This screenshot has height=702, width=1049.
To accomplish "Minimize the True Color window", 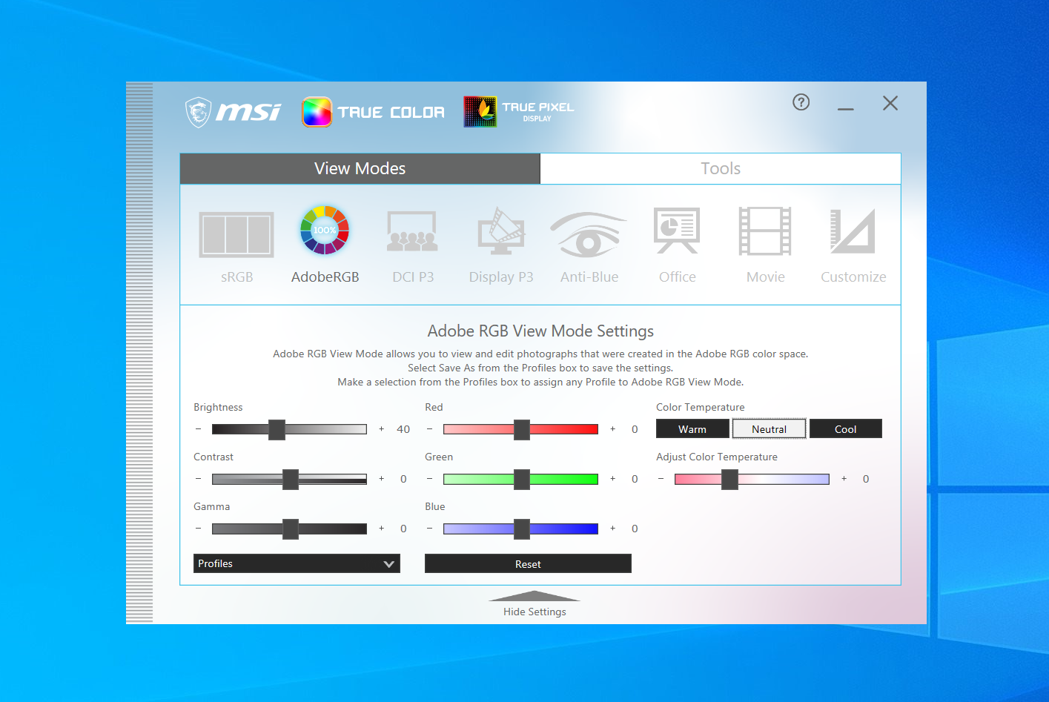I will tap(846, 108).
